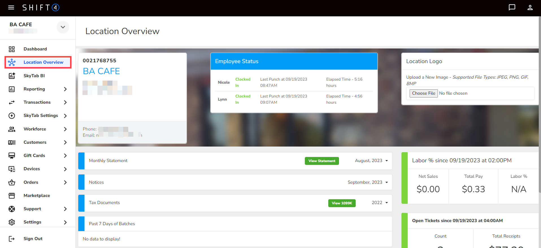Click the Open Tickets since 09/19/2023 heading
This screenshot has width=541, height=248.
457,221
